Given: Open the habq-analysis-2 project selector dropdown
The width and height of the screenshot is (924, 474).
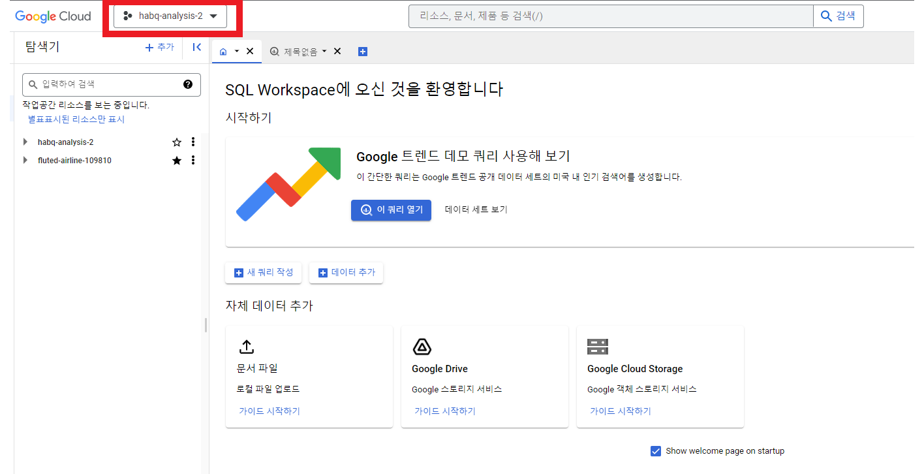Looking at the screenshot, I should [x=170, y=16].
